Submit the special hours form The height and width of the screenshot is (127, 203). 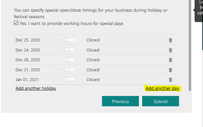click(161, 101)
